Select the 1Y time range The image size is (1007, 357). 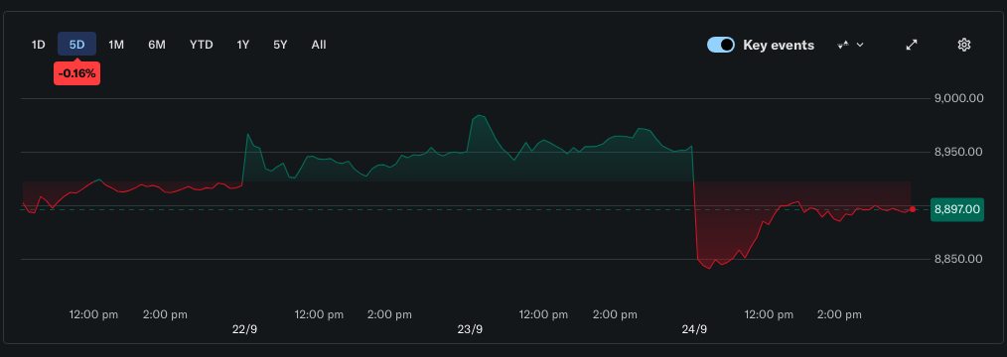pos(242,45)
